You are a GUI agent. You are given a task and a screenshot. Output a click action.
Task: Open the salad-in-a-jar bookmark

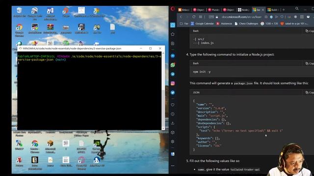(294, 23)
